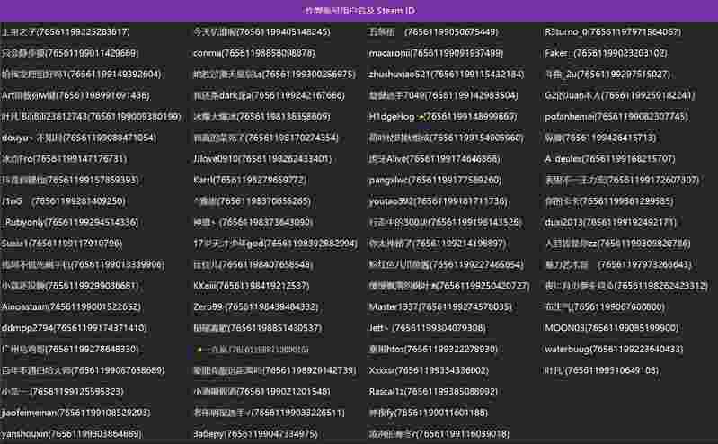Click the purple header title mentioning Steam ID
Image resolution: width=718 pixels, height=444 pixels.
(x=360, y=11)
